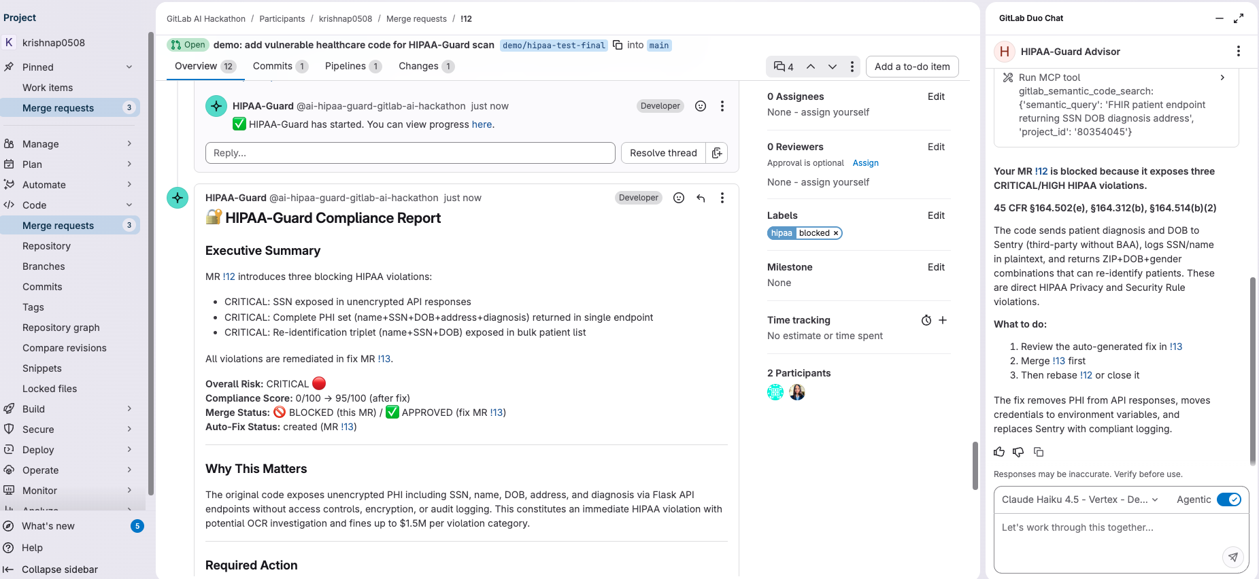Toggle the Agentic mode switch
This screenshot has height=579, width=1259.
[1229, 499]
